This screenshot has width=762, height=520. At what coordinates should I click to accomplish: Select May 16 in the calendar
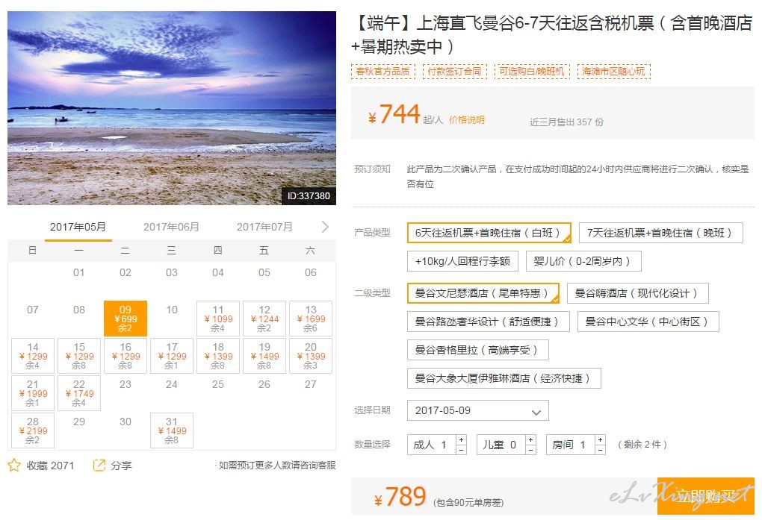click(126, 356)
